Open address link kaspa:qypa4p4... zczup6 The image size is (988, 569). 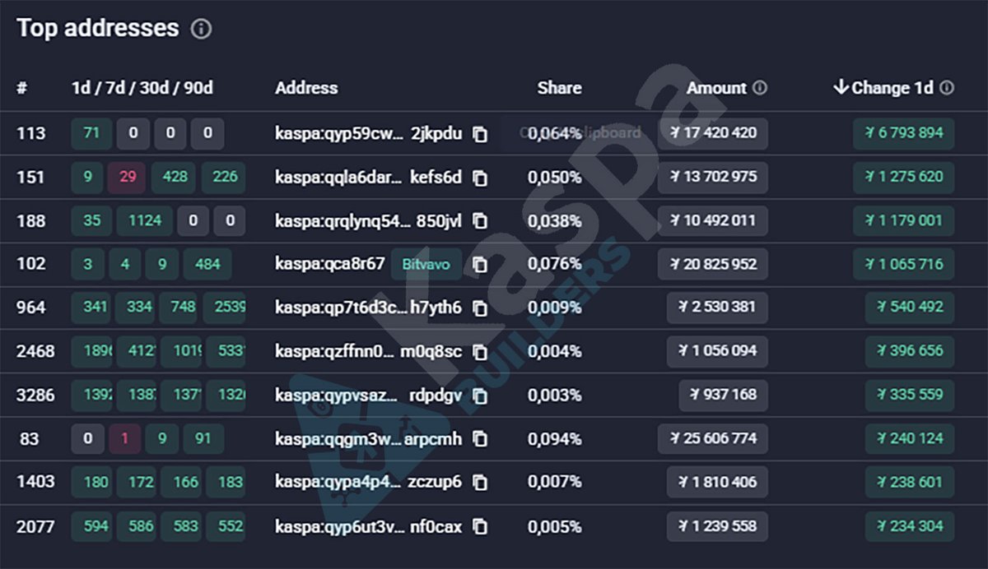click(369, 481)
